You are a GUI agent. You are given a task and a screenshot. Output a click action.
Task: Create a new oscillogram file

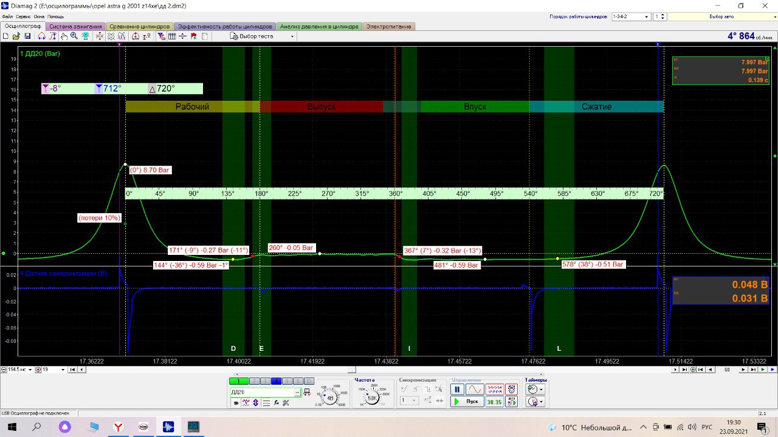click(x=5, y=36)
